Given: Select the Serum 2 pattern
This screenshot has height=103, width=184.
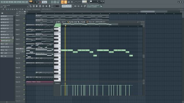Looking at the screenshot, I should point(7,31).
